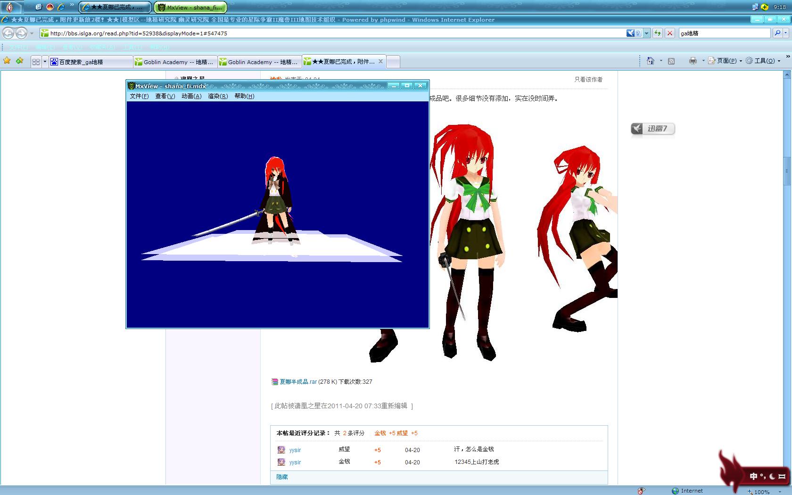Viewport: 792px width, 495px height.
Task: Open yysir profile in 金钱 row
Action: tap(295, 462)
